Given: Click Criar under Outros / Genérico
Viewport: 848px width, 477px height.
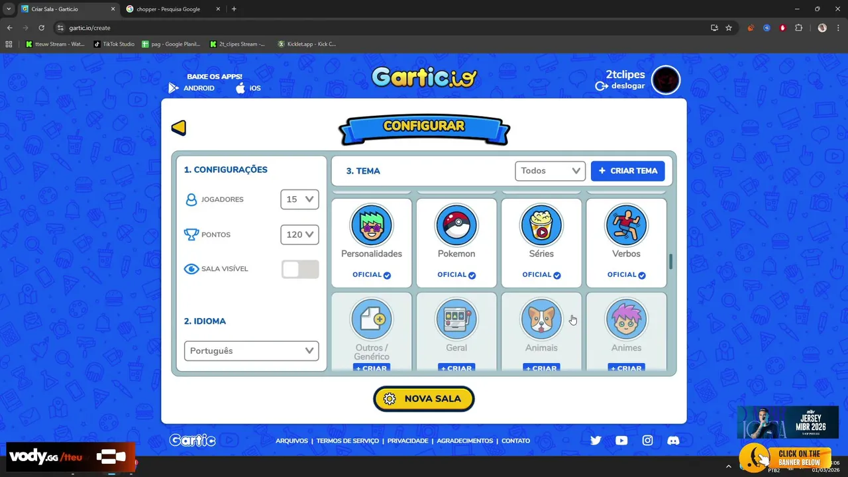Looking at the screenshot, I should pos(372,368).
